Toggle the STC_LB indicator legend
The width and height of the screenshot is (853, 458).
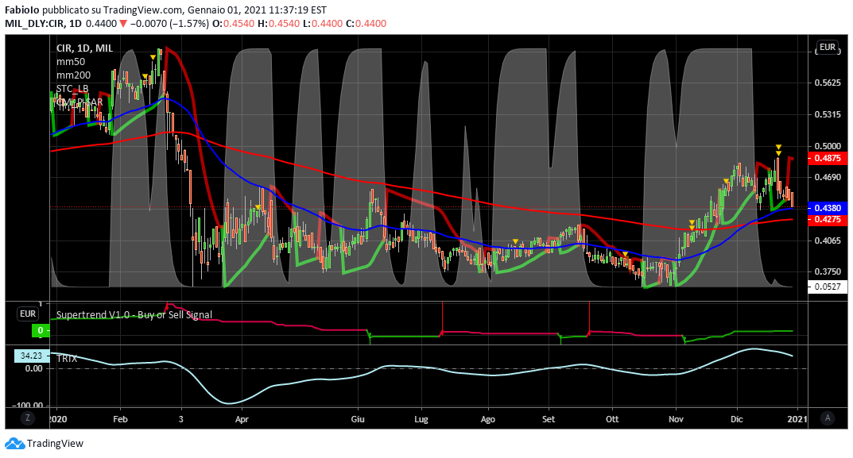[x=72, y=88]
